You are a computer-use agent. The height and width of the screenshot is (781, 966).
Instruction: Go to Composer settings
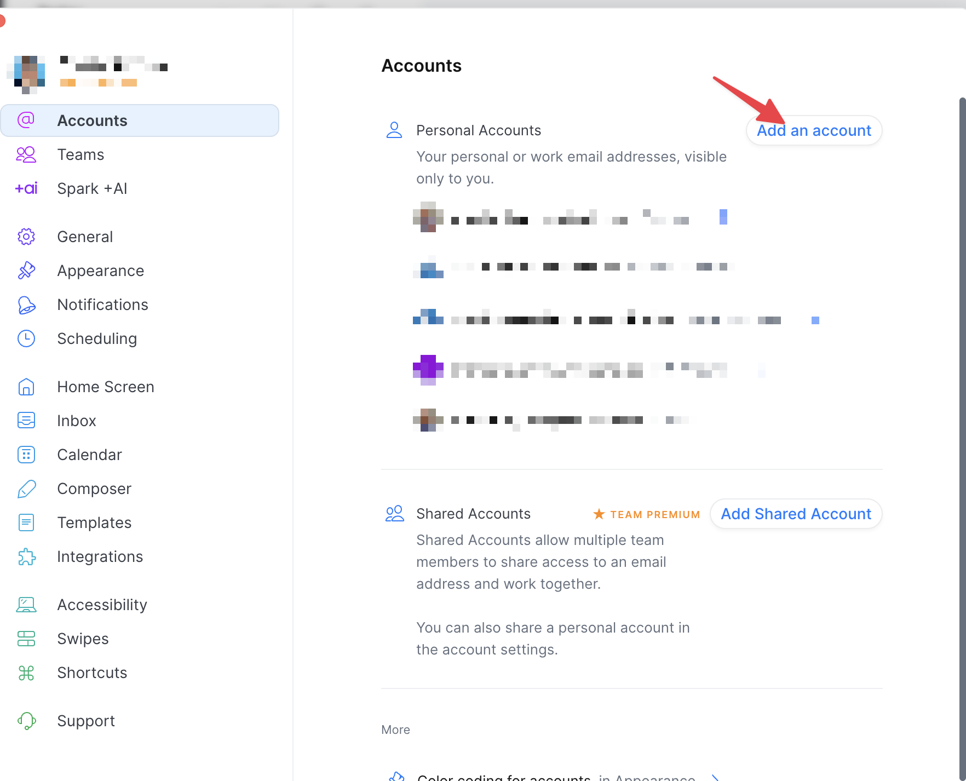point(94,489)
